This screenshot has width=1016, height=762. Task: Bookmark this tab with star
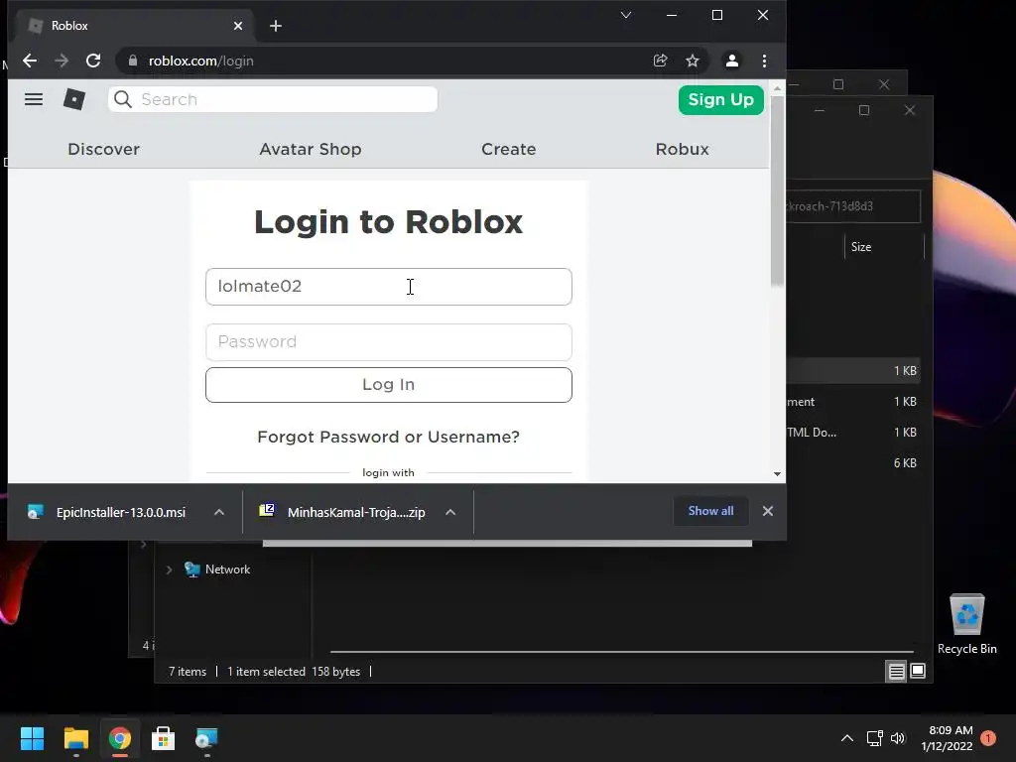tap(692, 61)
